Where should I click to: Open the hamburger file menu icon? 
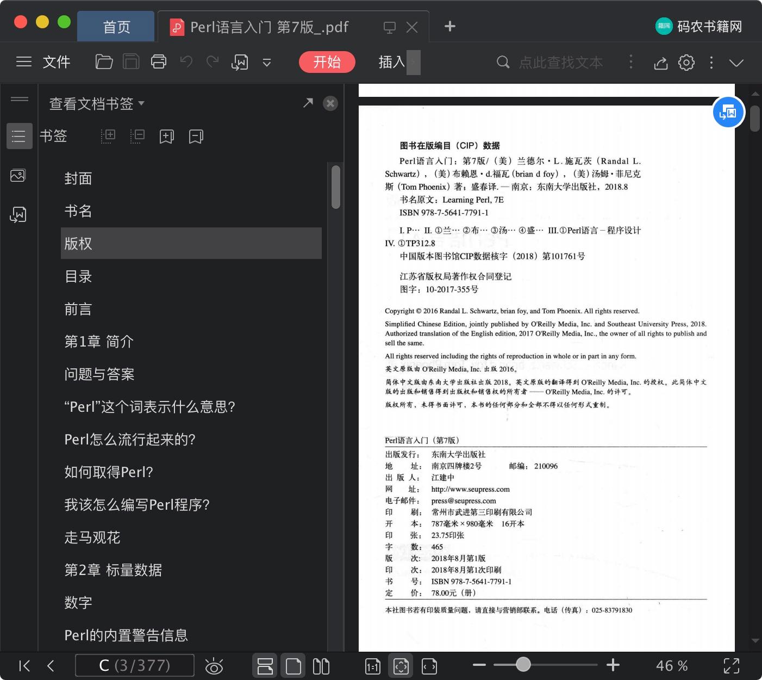point(24,62)
